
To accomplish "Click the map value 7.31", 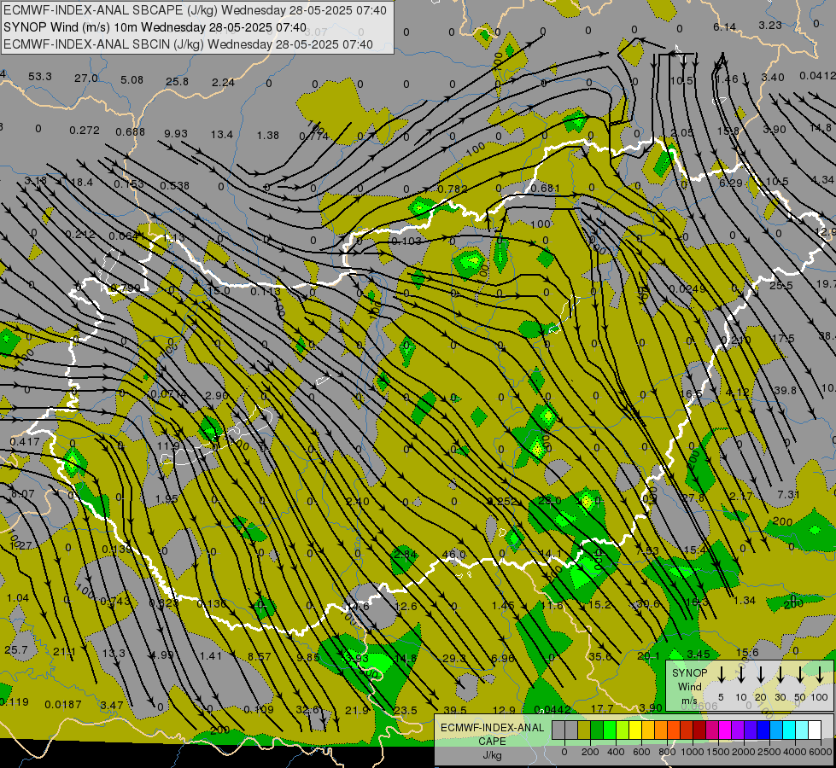I will (x=788, y=495).
